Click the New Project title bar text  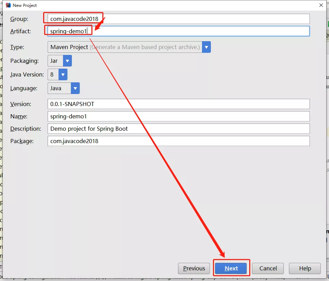coord(25,5)
